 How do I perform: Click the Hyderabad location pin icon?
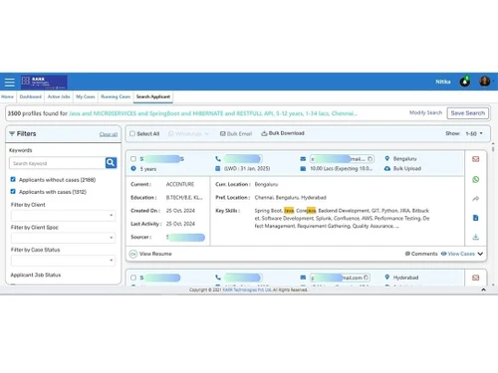point(386,277)
